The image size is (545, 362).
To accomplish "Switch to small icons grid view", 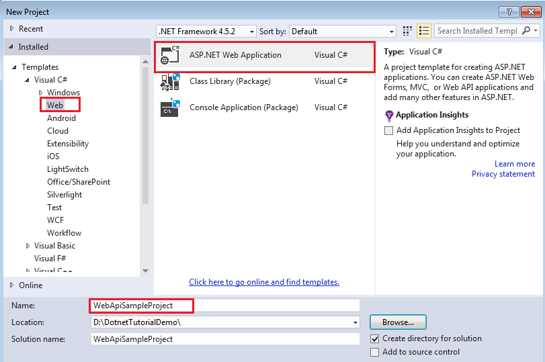I will [x=407, y=32].
